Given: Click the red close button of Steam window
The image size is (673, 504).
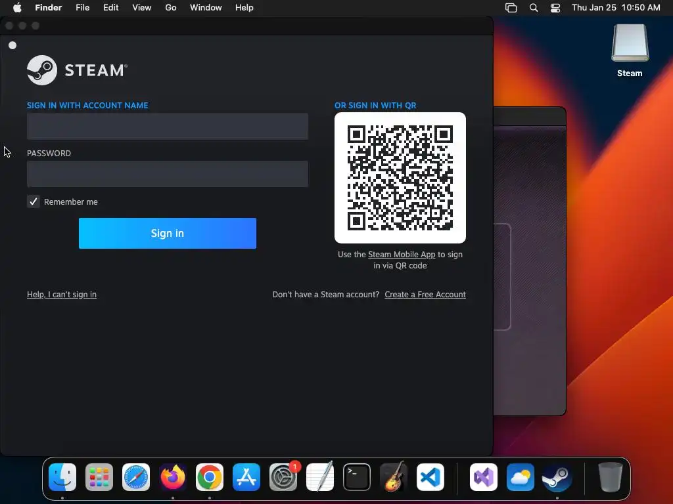Looking at the screenshot, I should (9, 26).
